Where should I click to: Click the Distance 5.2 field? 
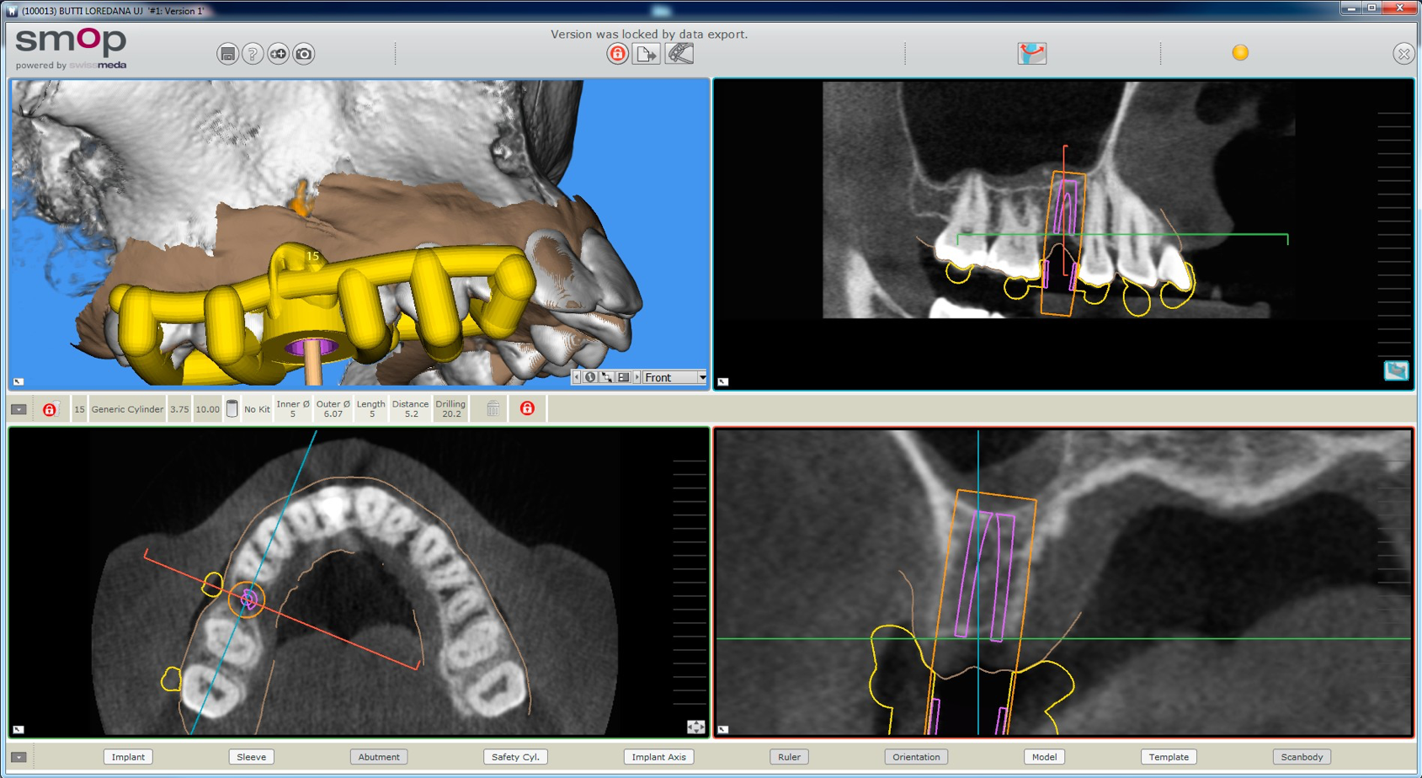411,408
